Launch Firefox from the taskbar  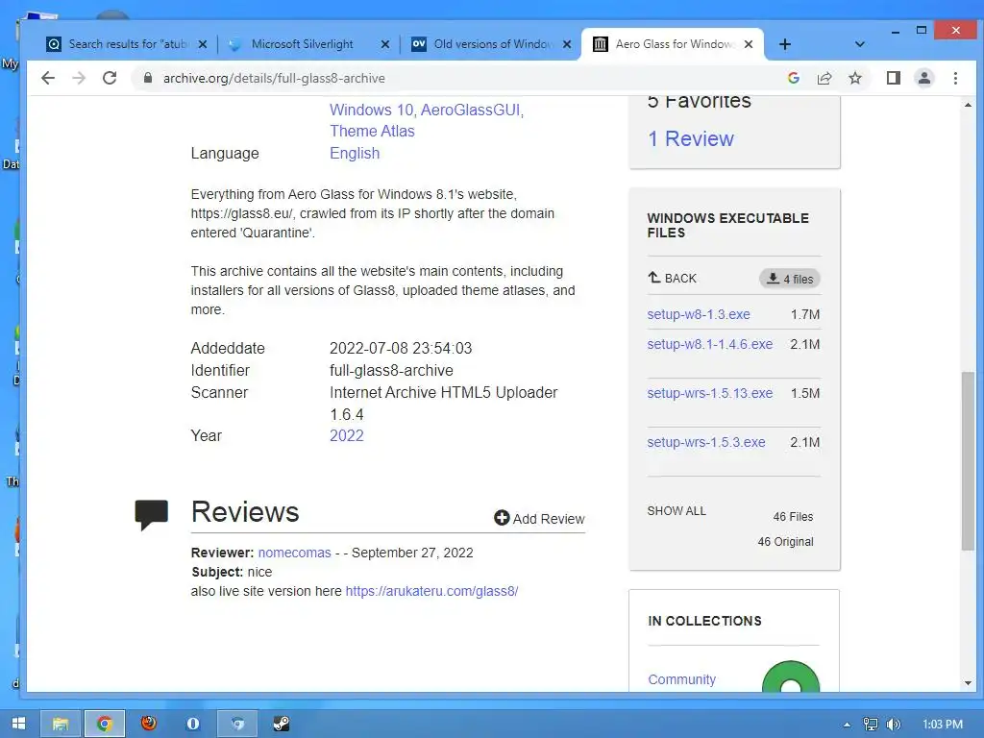[x=149, y=724]
